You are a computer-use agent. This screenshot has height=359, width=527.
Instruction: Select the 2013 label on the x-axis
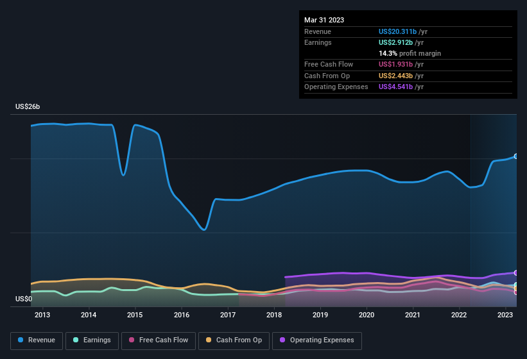(x=42, y=315)
